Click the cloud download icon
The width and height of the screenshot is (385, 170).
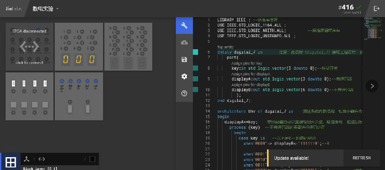tap(184, 42)
